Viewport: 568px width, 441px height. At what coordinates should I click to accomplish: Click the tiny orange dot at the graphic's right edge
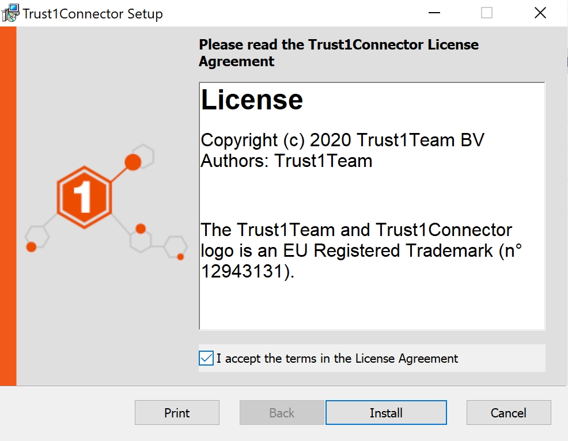click(x=180, y=257)
